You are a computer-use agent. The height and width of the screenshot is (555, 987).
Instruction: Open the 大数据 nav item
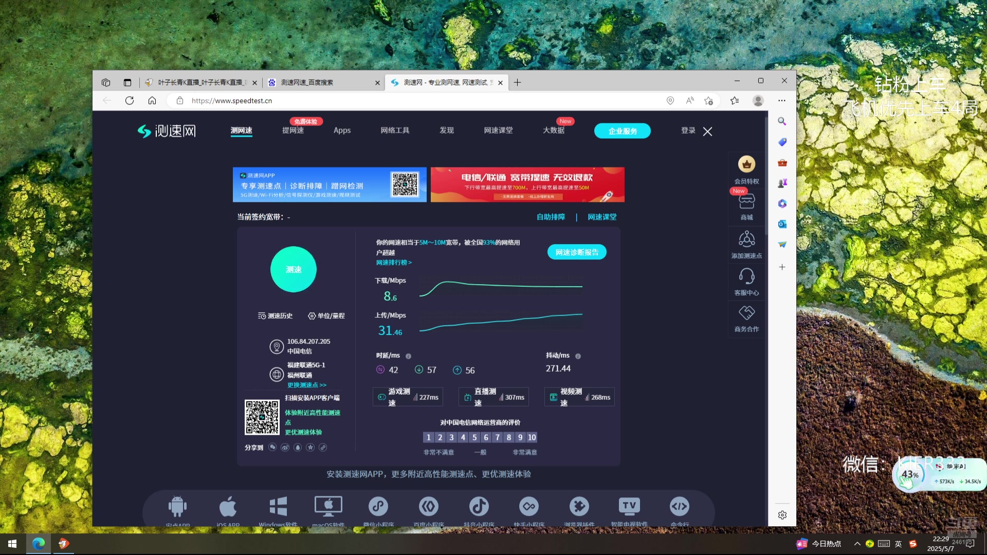point(554,131)
